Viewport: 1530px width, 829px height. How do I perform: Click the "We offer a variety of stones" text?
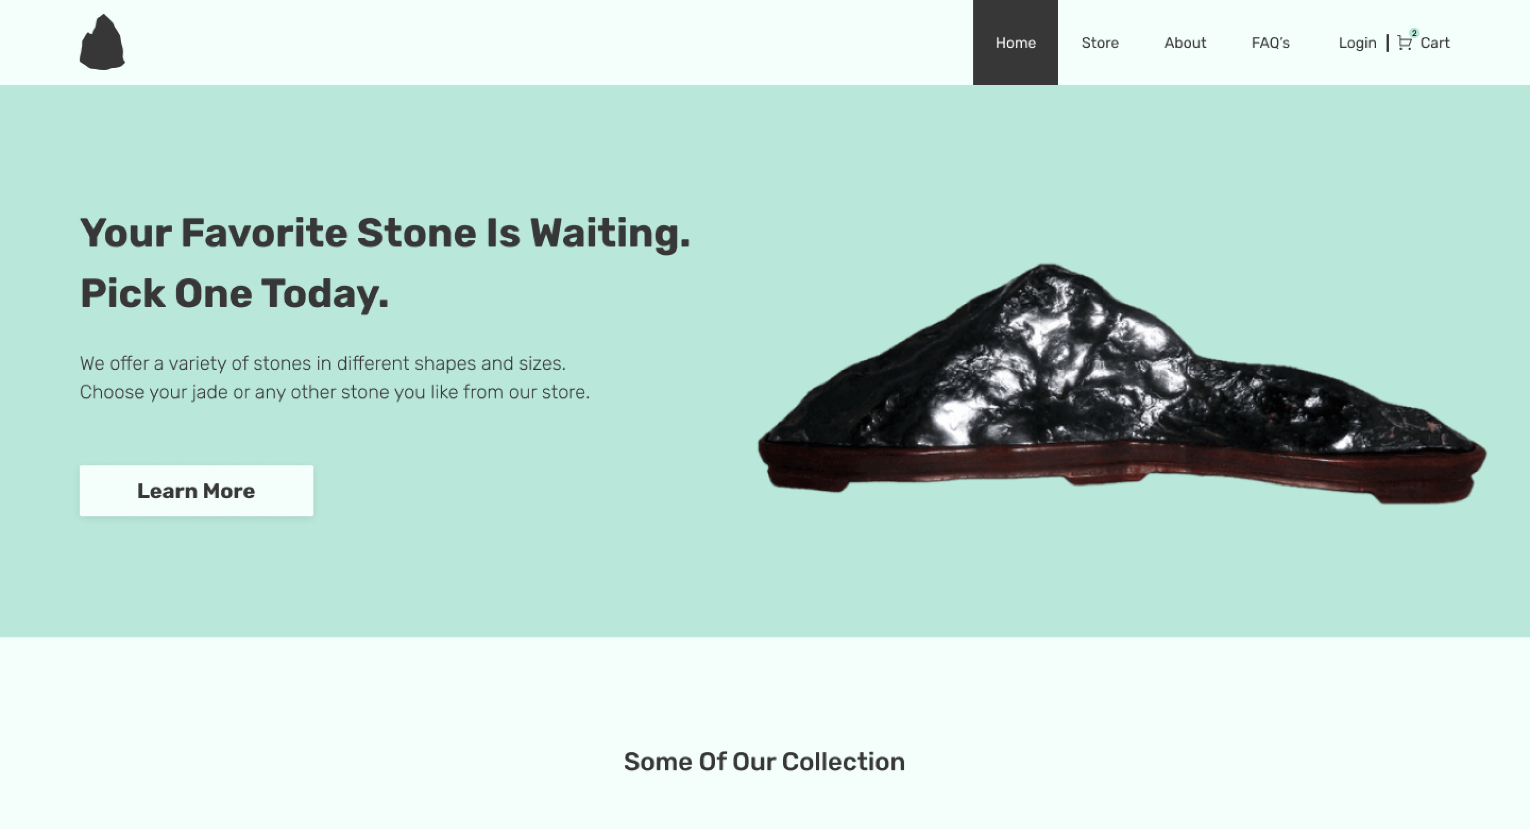click(x=322, y=363)
